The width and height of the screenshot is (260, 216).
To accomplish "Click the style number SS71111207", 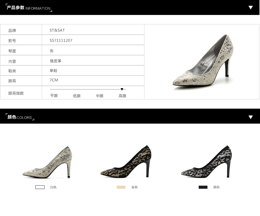I will coord(61,40).
